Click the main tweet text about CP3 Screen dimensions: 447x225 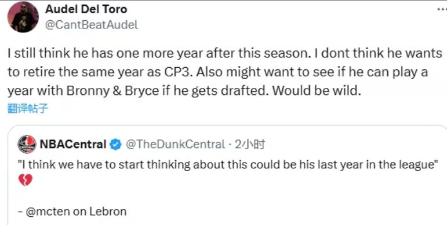tap(224, 72)
